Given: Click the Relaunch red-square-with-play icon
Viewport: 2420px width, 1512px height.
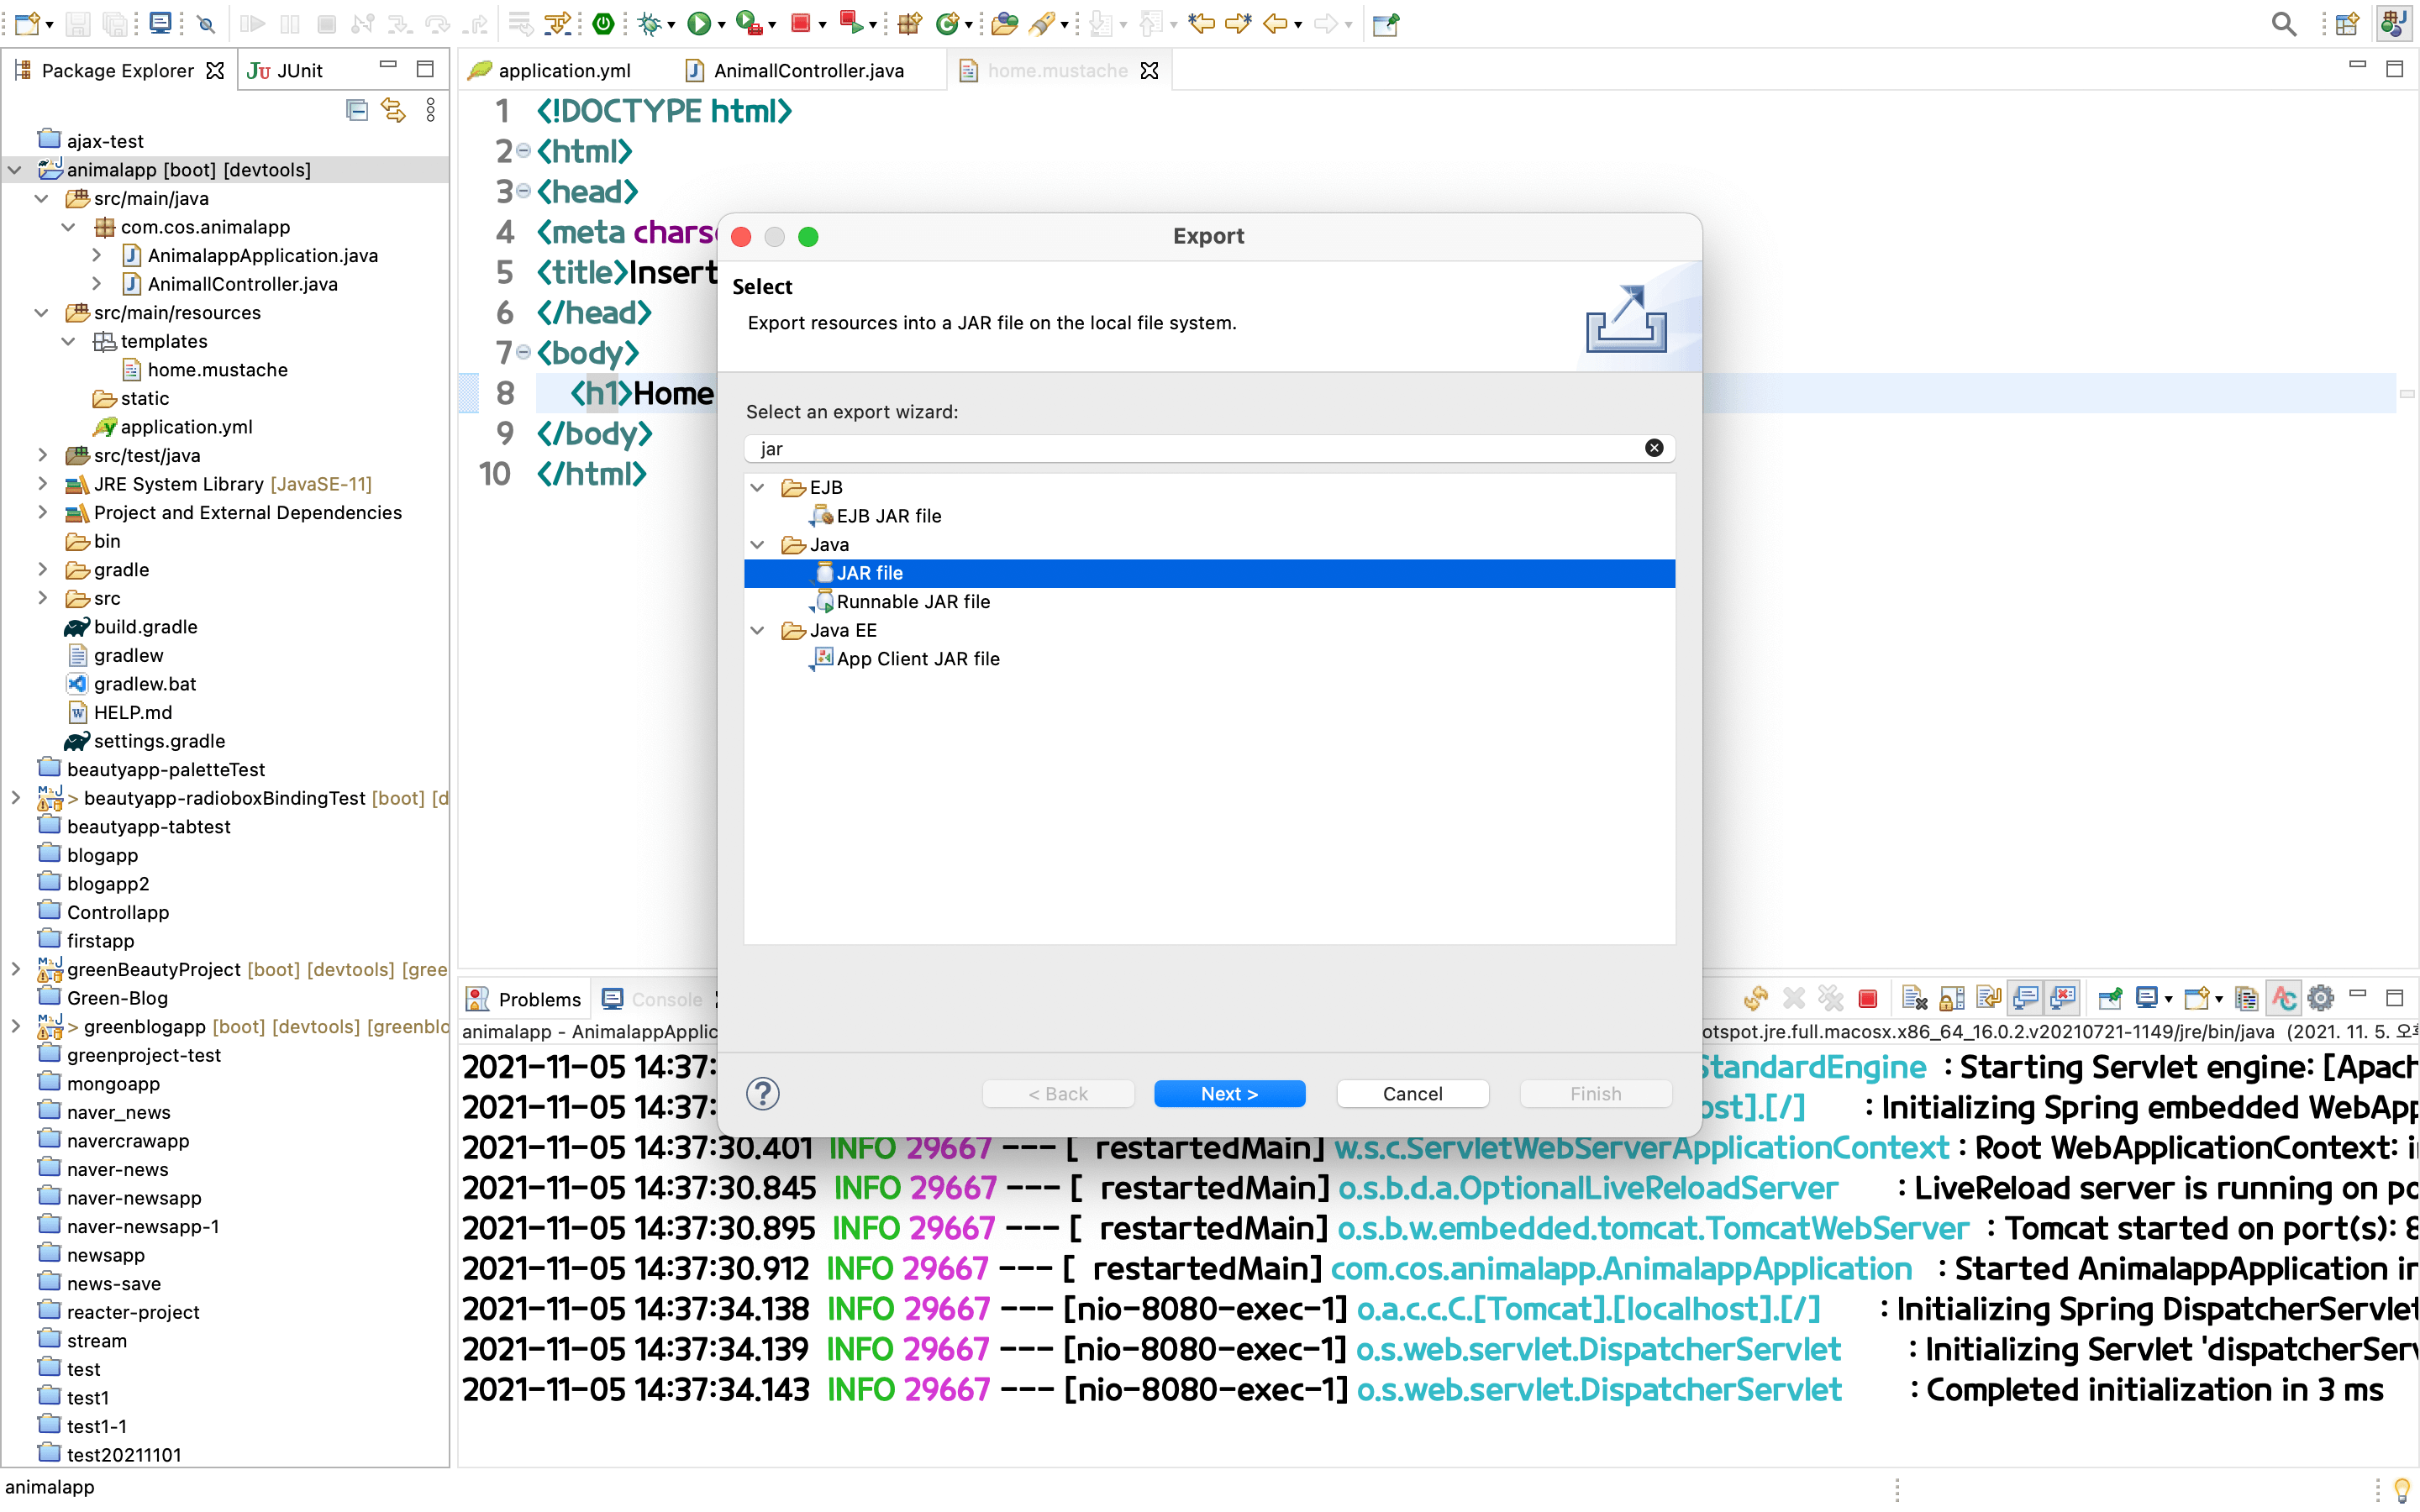Looking at the screenshot, I should (851, 23).
